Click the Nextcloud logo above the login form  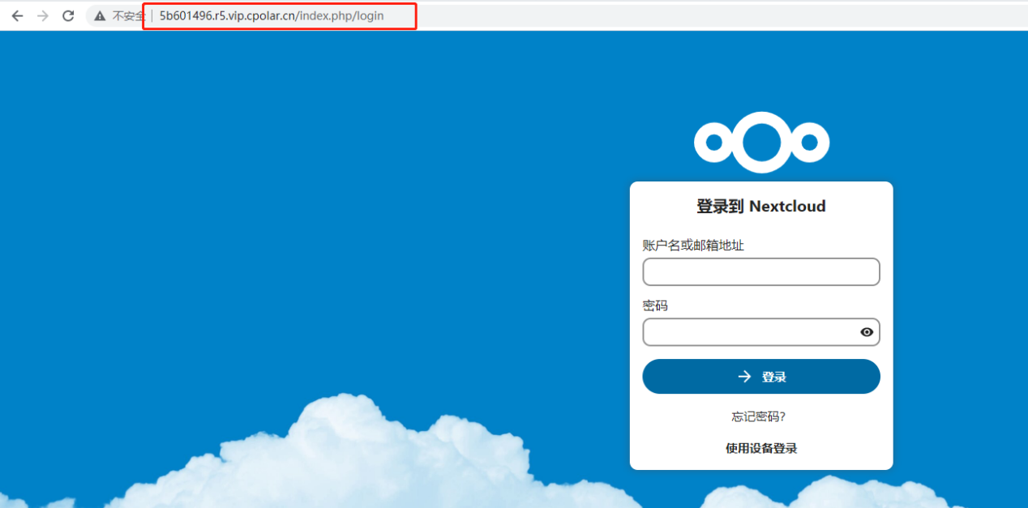tap(761, 143)
